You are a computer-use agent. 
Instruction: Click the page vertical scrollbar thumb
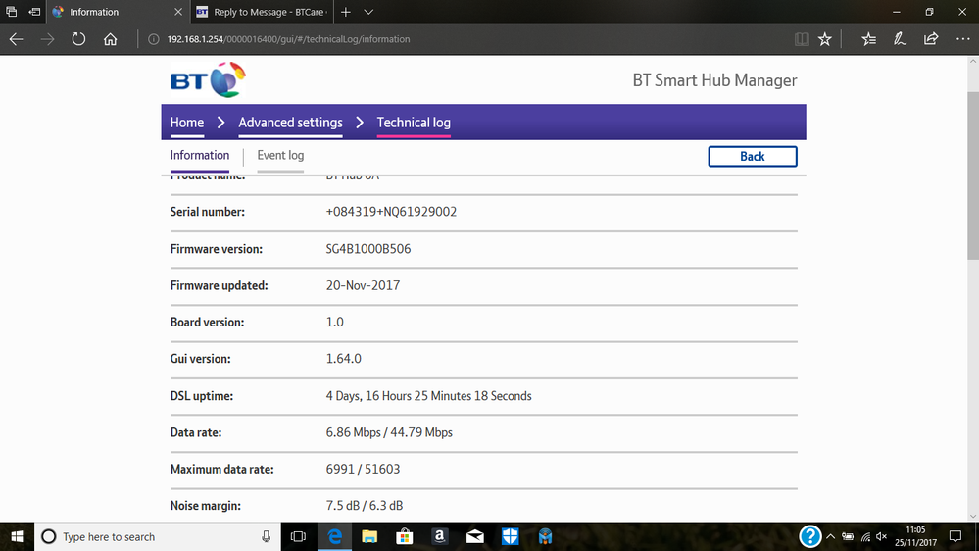973,175
